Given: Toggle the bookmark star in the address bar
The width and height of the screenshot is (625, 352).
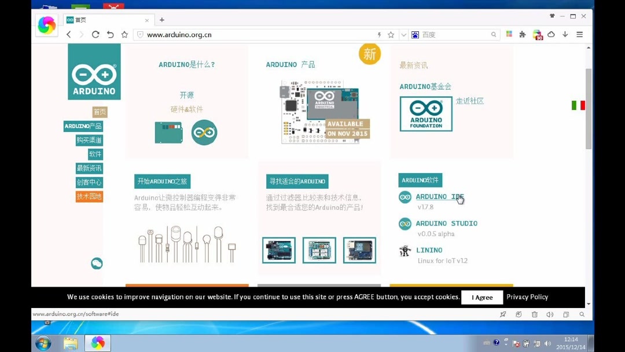Looking at the screenshot, I should tap(391, 34).
